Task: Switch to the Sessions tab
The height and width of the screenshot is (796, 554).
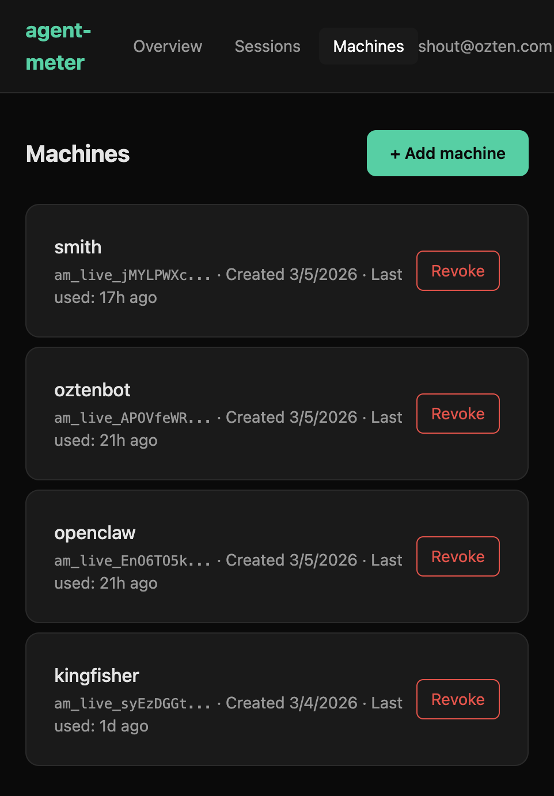Action: (267, 46)
